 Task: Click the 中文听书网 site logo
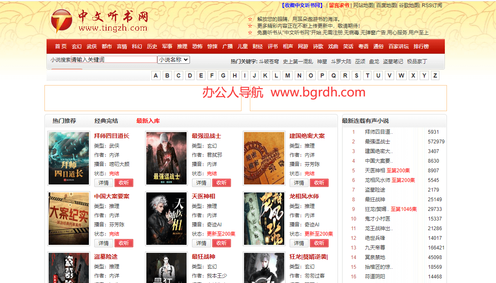99,21
